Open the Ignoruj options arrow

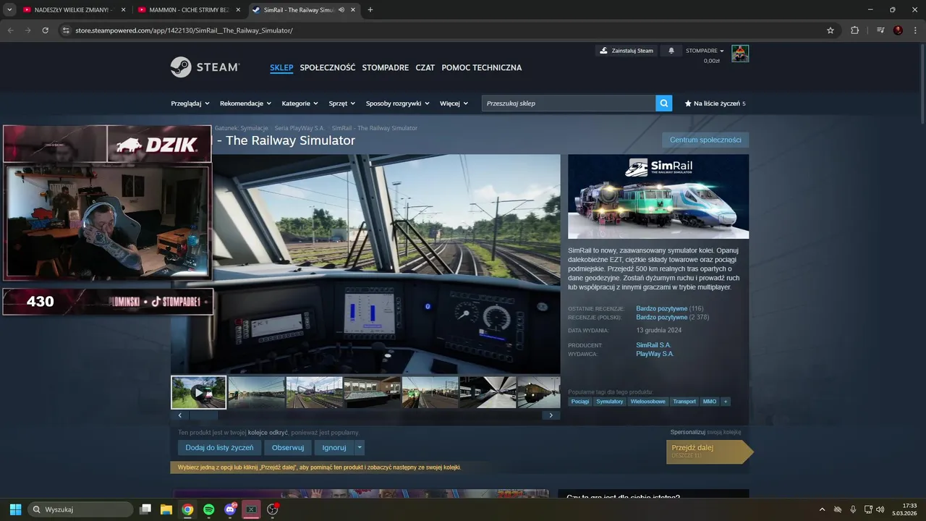point(360,447)
